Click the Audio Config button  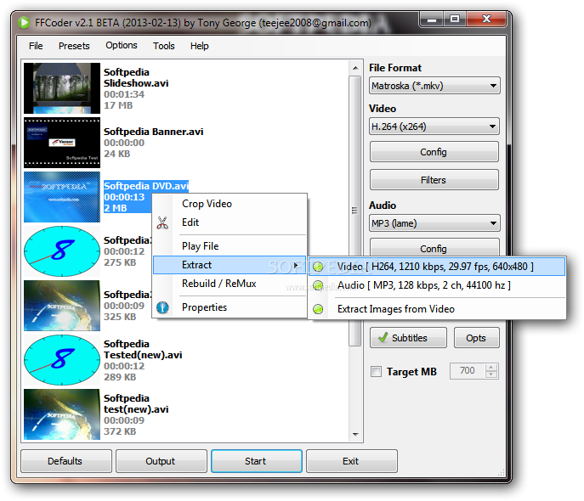click(x=434, y=247)
